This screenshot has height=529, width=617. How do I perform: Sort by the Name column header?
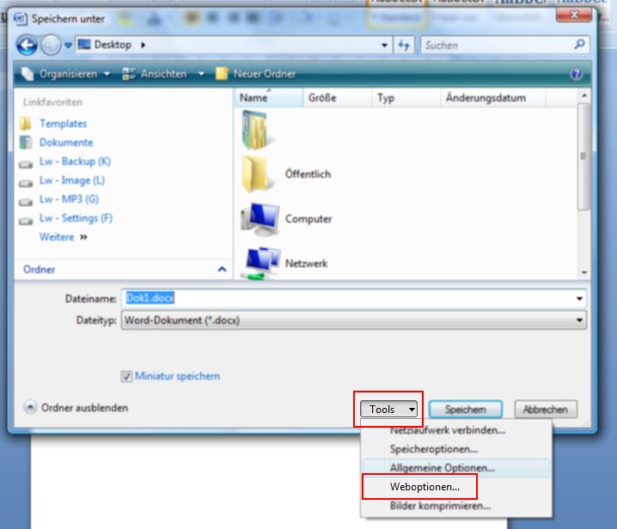pos(269,98)
